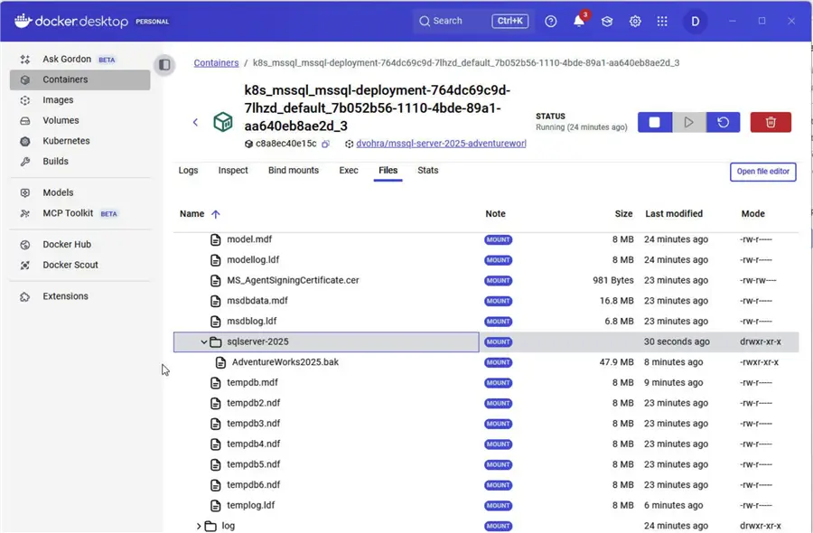The height and width of the screenshot is (533, 813).
Task: Select templog.ldf file
Action: point(251,506)
